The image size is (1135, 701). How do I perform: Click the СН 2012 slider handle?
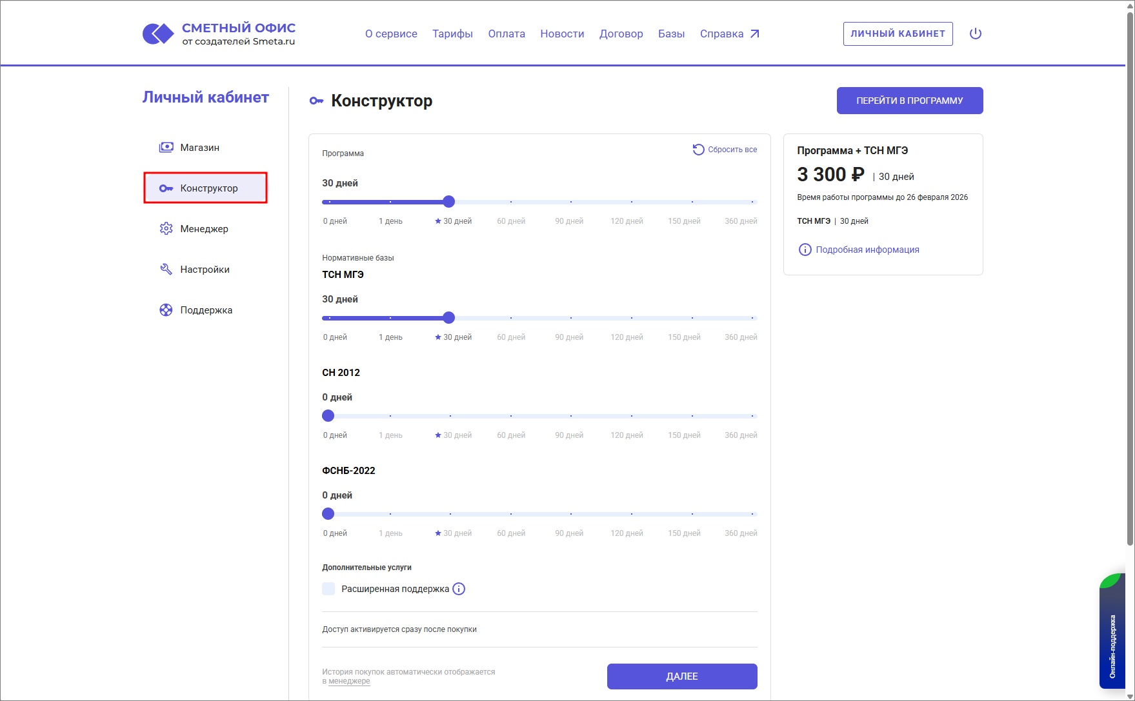328,416
